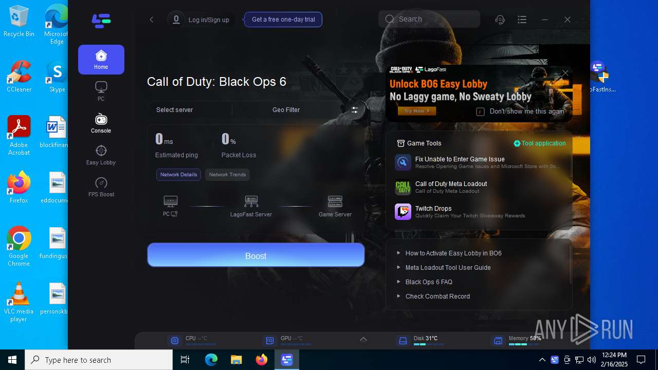Open the Easy Lobby section
Image resolution: width=658 pixels, height=370 pixels.
point(101,155)
